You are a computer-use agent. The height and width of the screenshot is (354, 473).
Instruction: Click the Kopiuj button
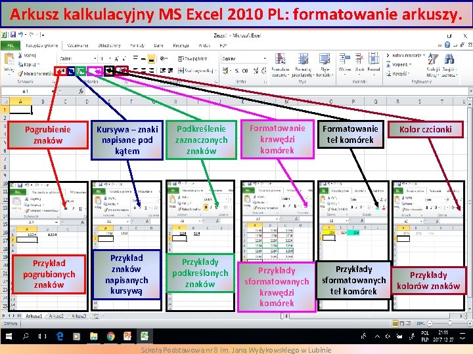[28, 64]
